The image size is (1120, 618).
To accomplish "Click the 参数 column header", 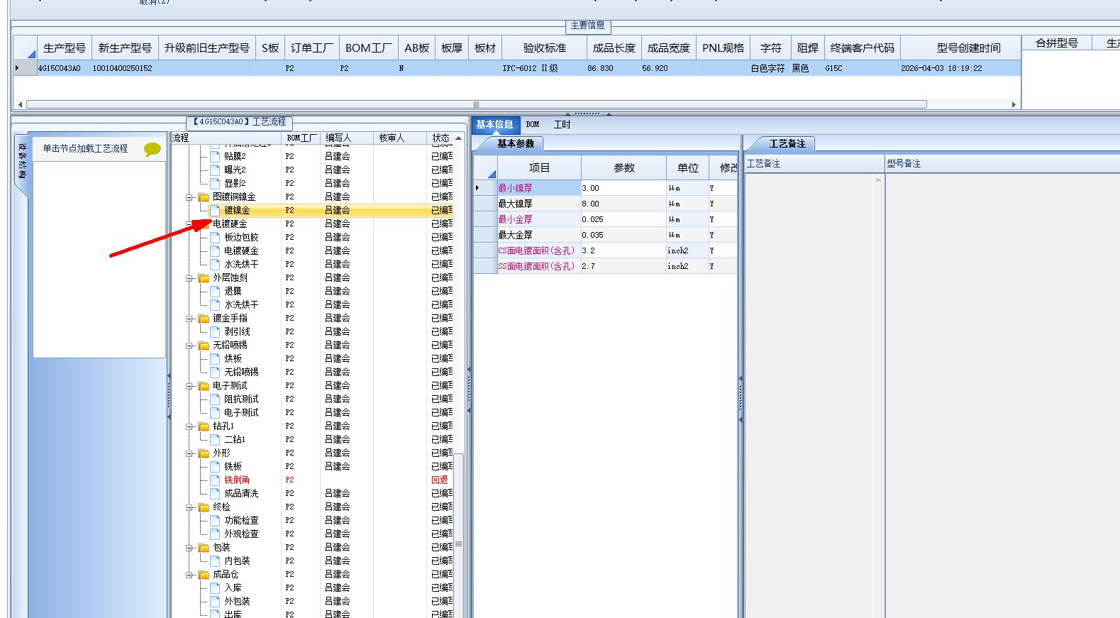I will pyautogui.click(x=624, y=167).
